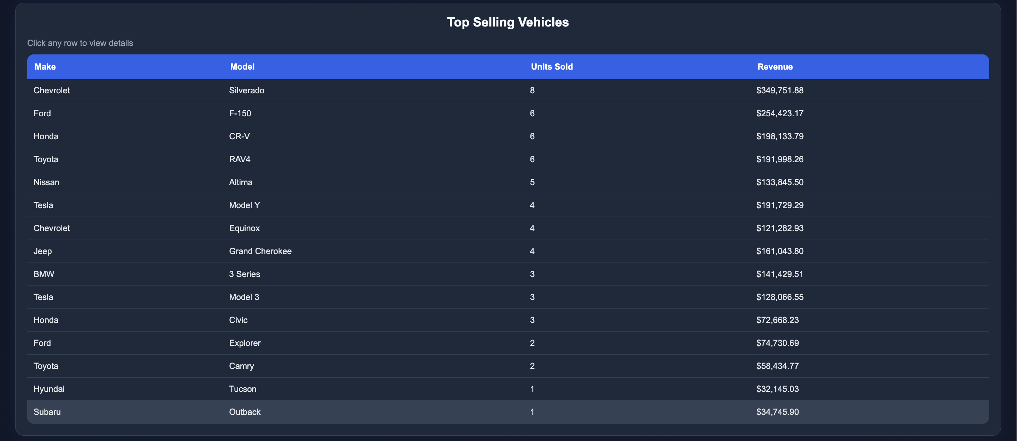The image size is (1017, 441).
Task: Click revenue value $128,066.55
Action: (x=780, y=297)
